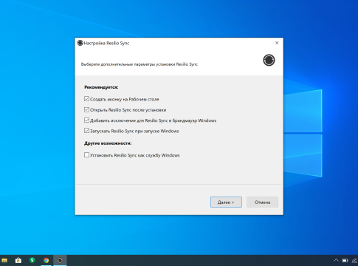Click the Resilio Sync installer taskbar icon
This screenshot has width=358, height=266.
60,260
